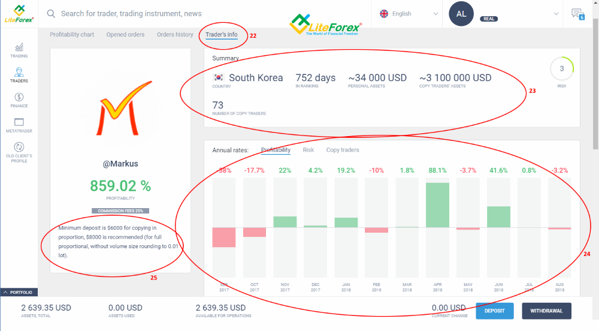Click the 0.00 USD assets used value

point(125,308)
